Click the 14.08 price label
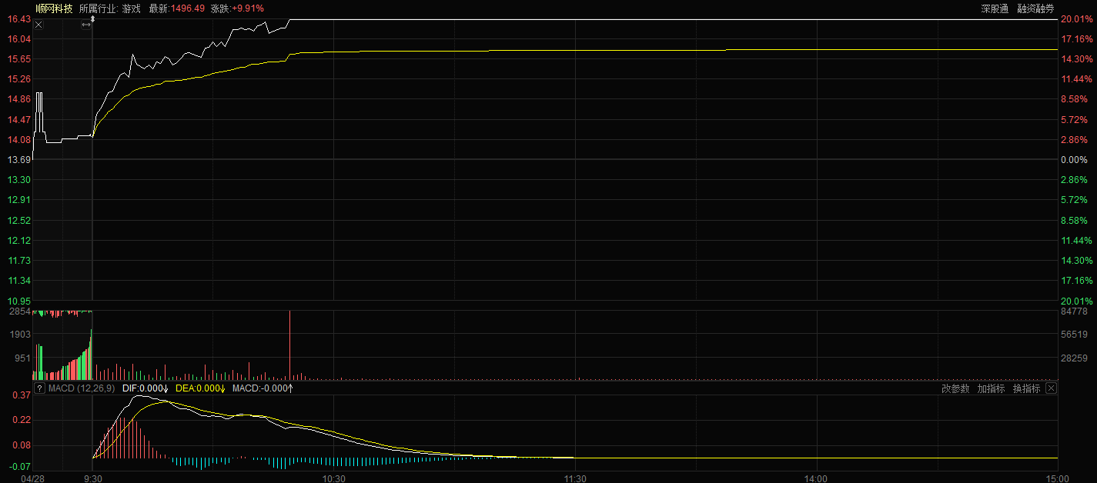The image size is (1097, 483). 19,139
